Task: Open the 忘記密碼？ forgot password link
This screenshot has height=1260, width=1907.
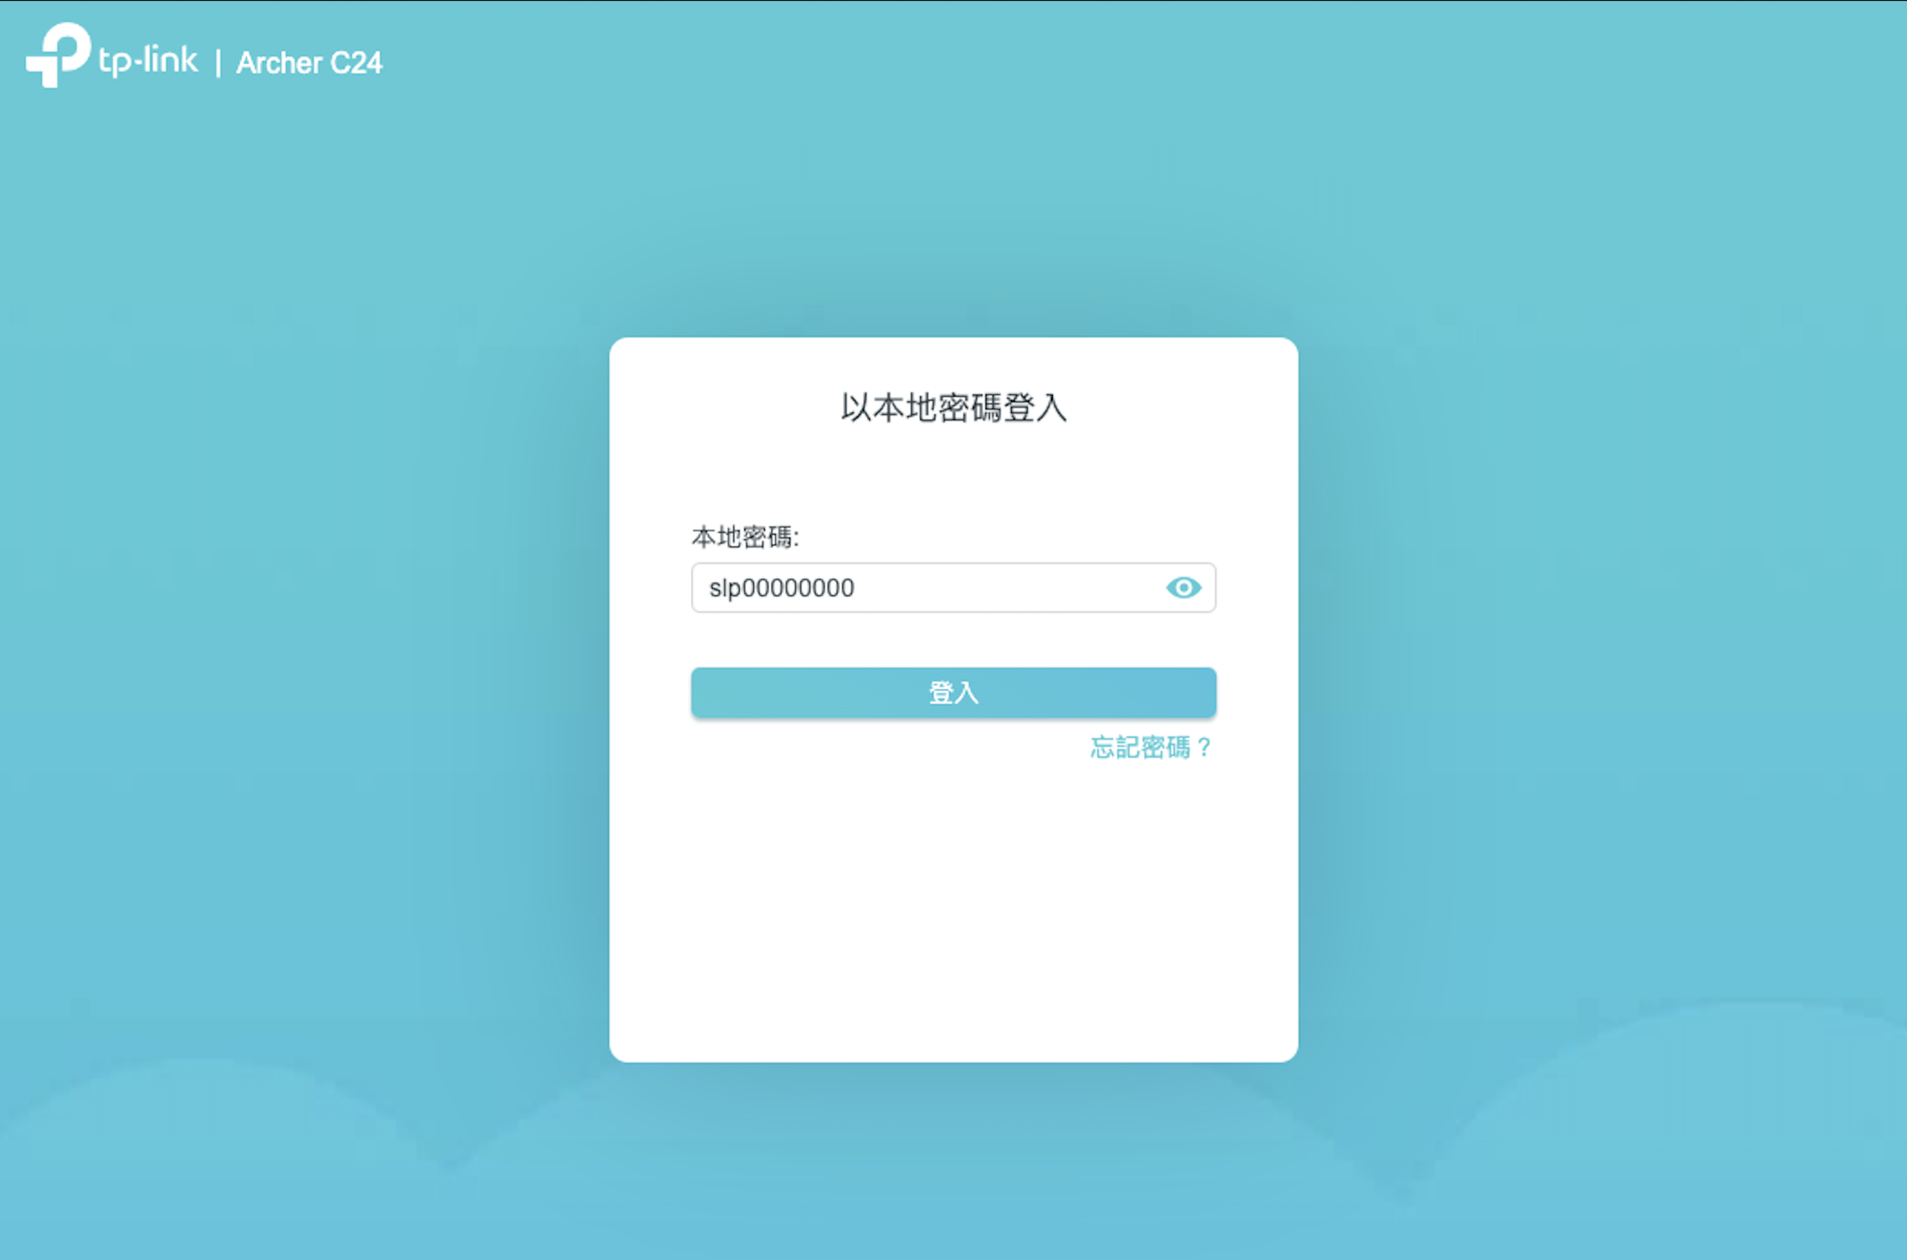Action: [x=1151, y=747]
